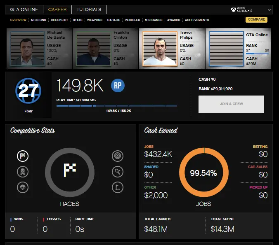Click the Total Earned $48.1M figure
279x245 pixels.
pyautogui.click(x=156, y=229)
